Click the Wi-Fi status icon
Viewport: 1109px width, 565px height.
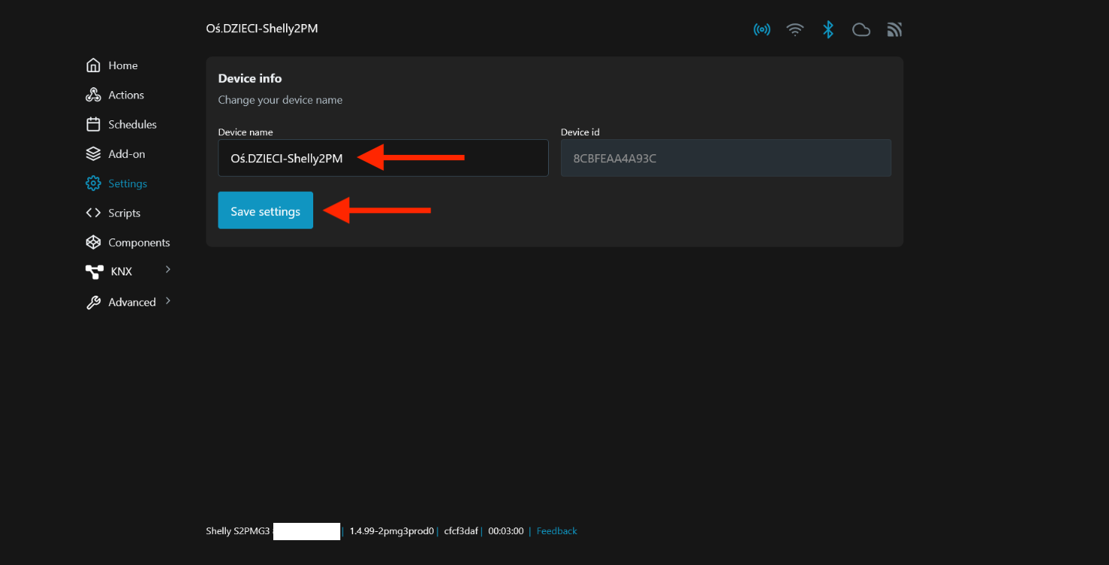pos(795,29)
